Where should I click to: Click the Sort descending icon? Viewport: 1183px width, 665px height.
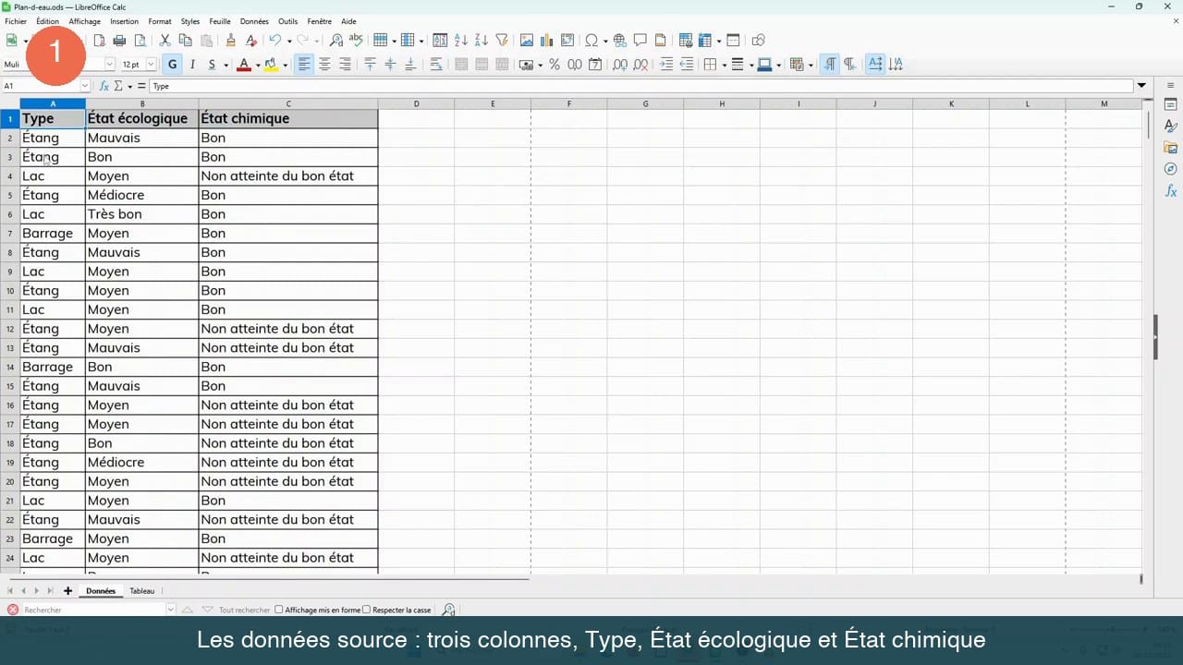click(x=481, y=41)
